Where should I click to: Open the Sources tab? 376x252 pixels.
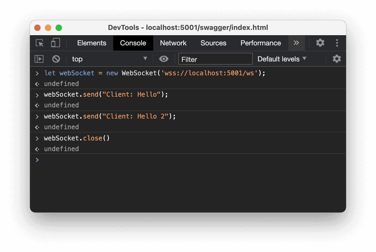pos(213,43)
